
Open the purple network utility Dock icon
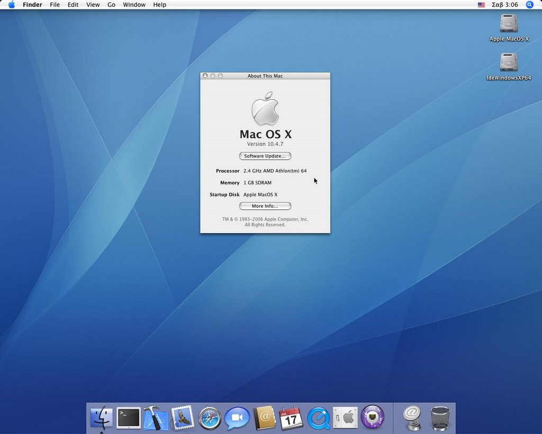372,418
